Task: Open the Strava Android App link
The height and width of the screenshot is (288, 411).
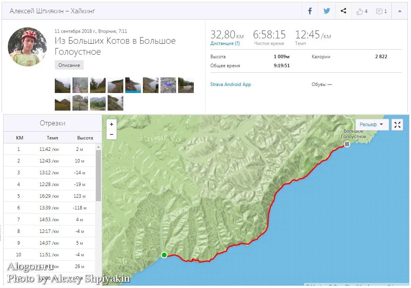Action: point(231,84)
